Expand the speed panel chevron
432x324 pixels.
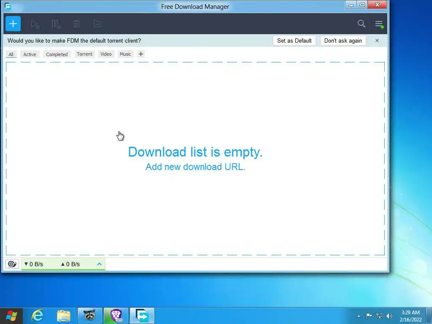99,264
